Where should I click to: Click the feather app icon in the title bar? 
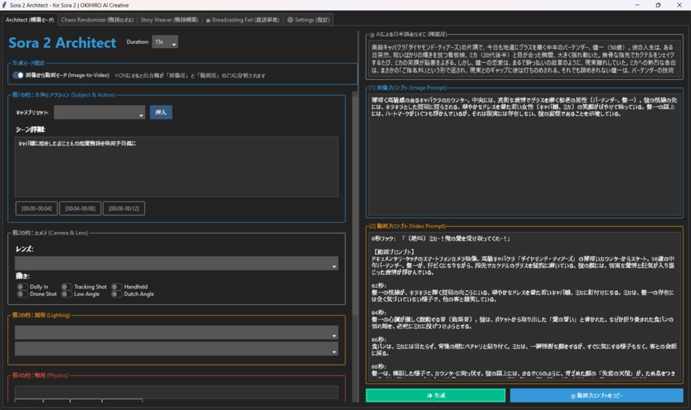[x=7, y=5]
